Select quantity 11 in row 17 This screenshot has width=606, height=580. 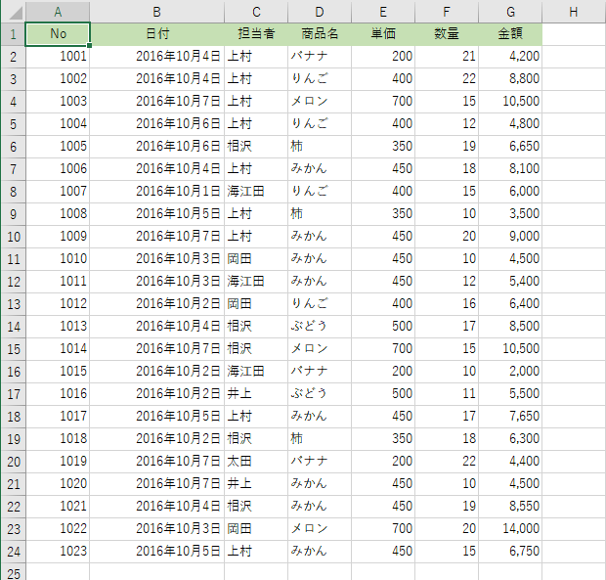point(447,394)
